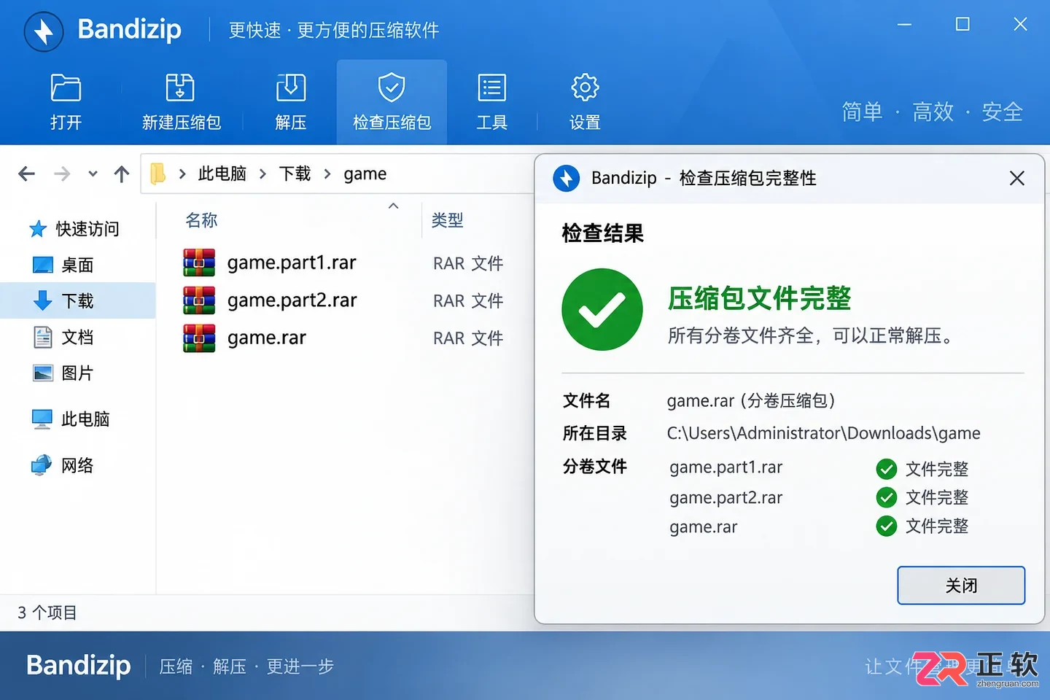Click game.rar in dialog 分卷文件 list
The height and width of the screenshot is (700, 1050).
pos(704,526)
